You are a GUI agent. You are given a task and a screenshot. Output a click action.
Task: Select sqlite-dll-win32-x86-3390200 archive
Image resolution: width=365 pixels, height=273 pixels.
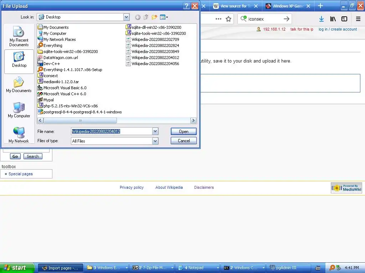[x=153, y=27]
